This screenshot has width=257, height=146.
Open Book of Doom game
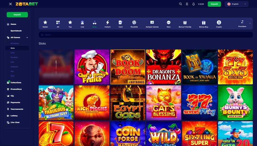point(128,67)
